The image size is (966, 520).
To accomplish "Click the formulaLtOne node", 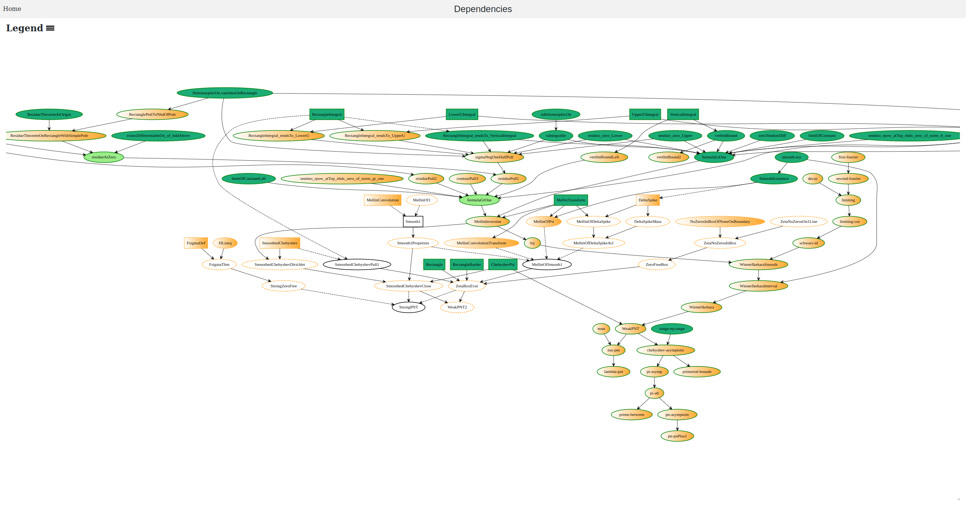I will coord(714,157).
